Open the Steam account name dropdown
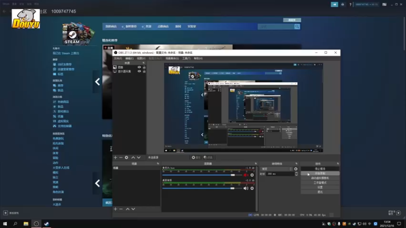406x228 pixels. [x=366, y=5]
